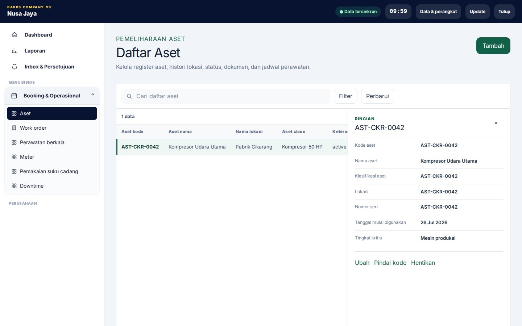This screenshot has width=522, height=326.
Task: Select Work order in sidebar
Action: pyautogui.click(x=52, y=128)
